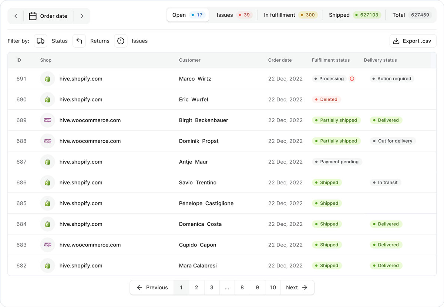Switch to the Open orders tab
The height and width of the screenshot is (307, 444).
(188, 15)
